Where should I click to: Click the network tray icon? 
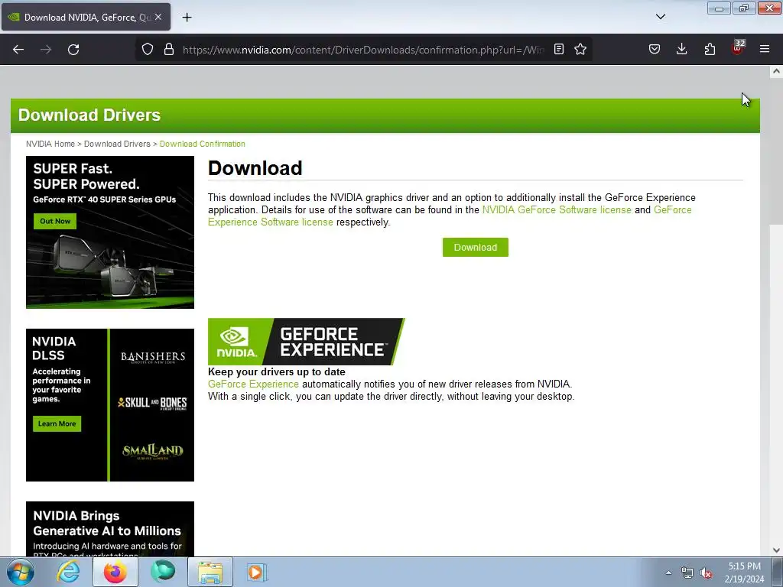[x=687, y=573]
